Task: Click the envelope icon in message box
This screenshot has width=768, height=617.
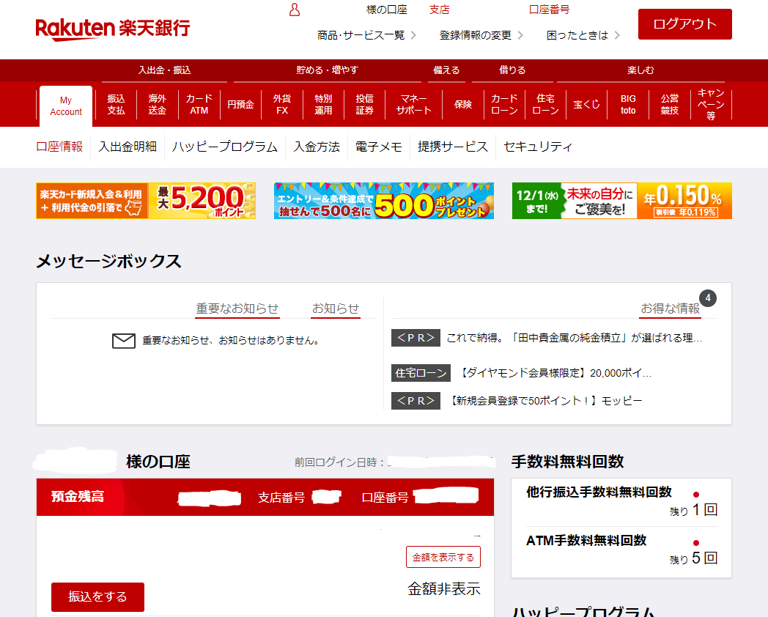Action: [123, 341]
